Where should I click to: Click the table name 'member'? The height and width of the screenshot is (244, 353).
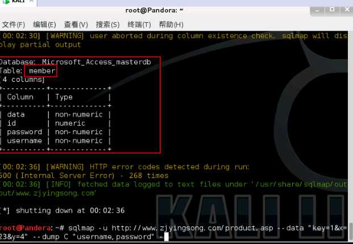[42, 71]
